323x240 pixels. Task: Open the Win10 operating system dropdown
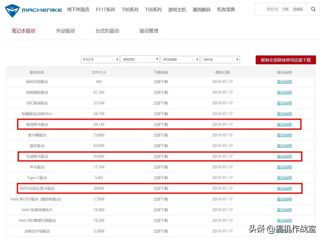tap(220, 60)
